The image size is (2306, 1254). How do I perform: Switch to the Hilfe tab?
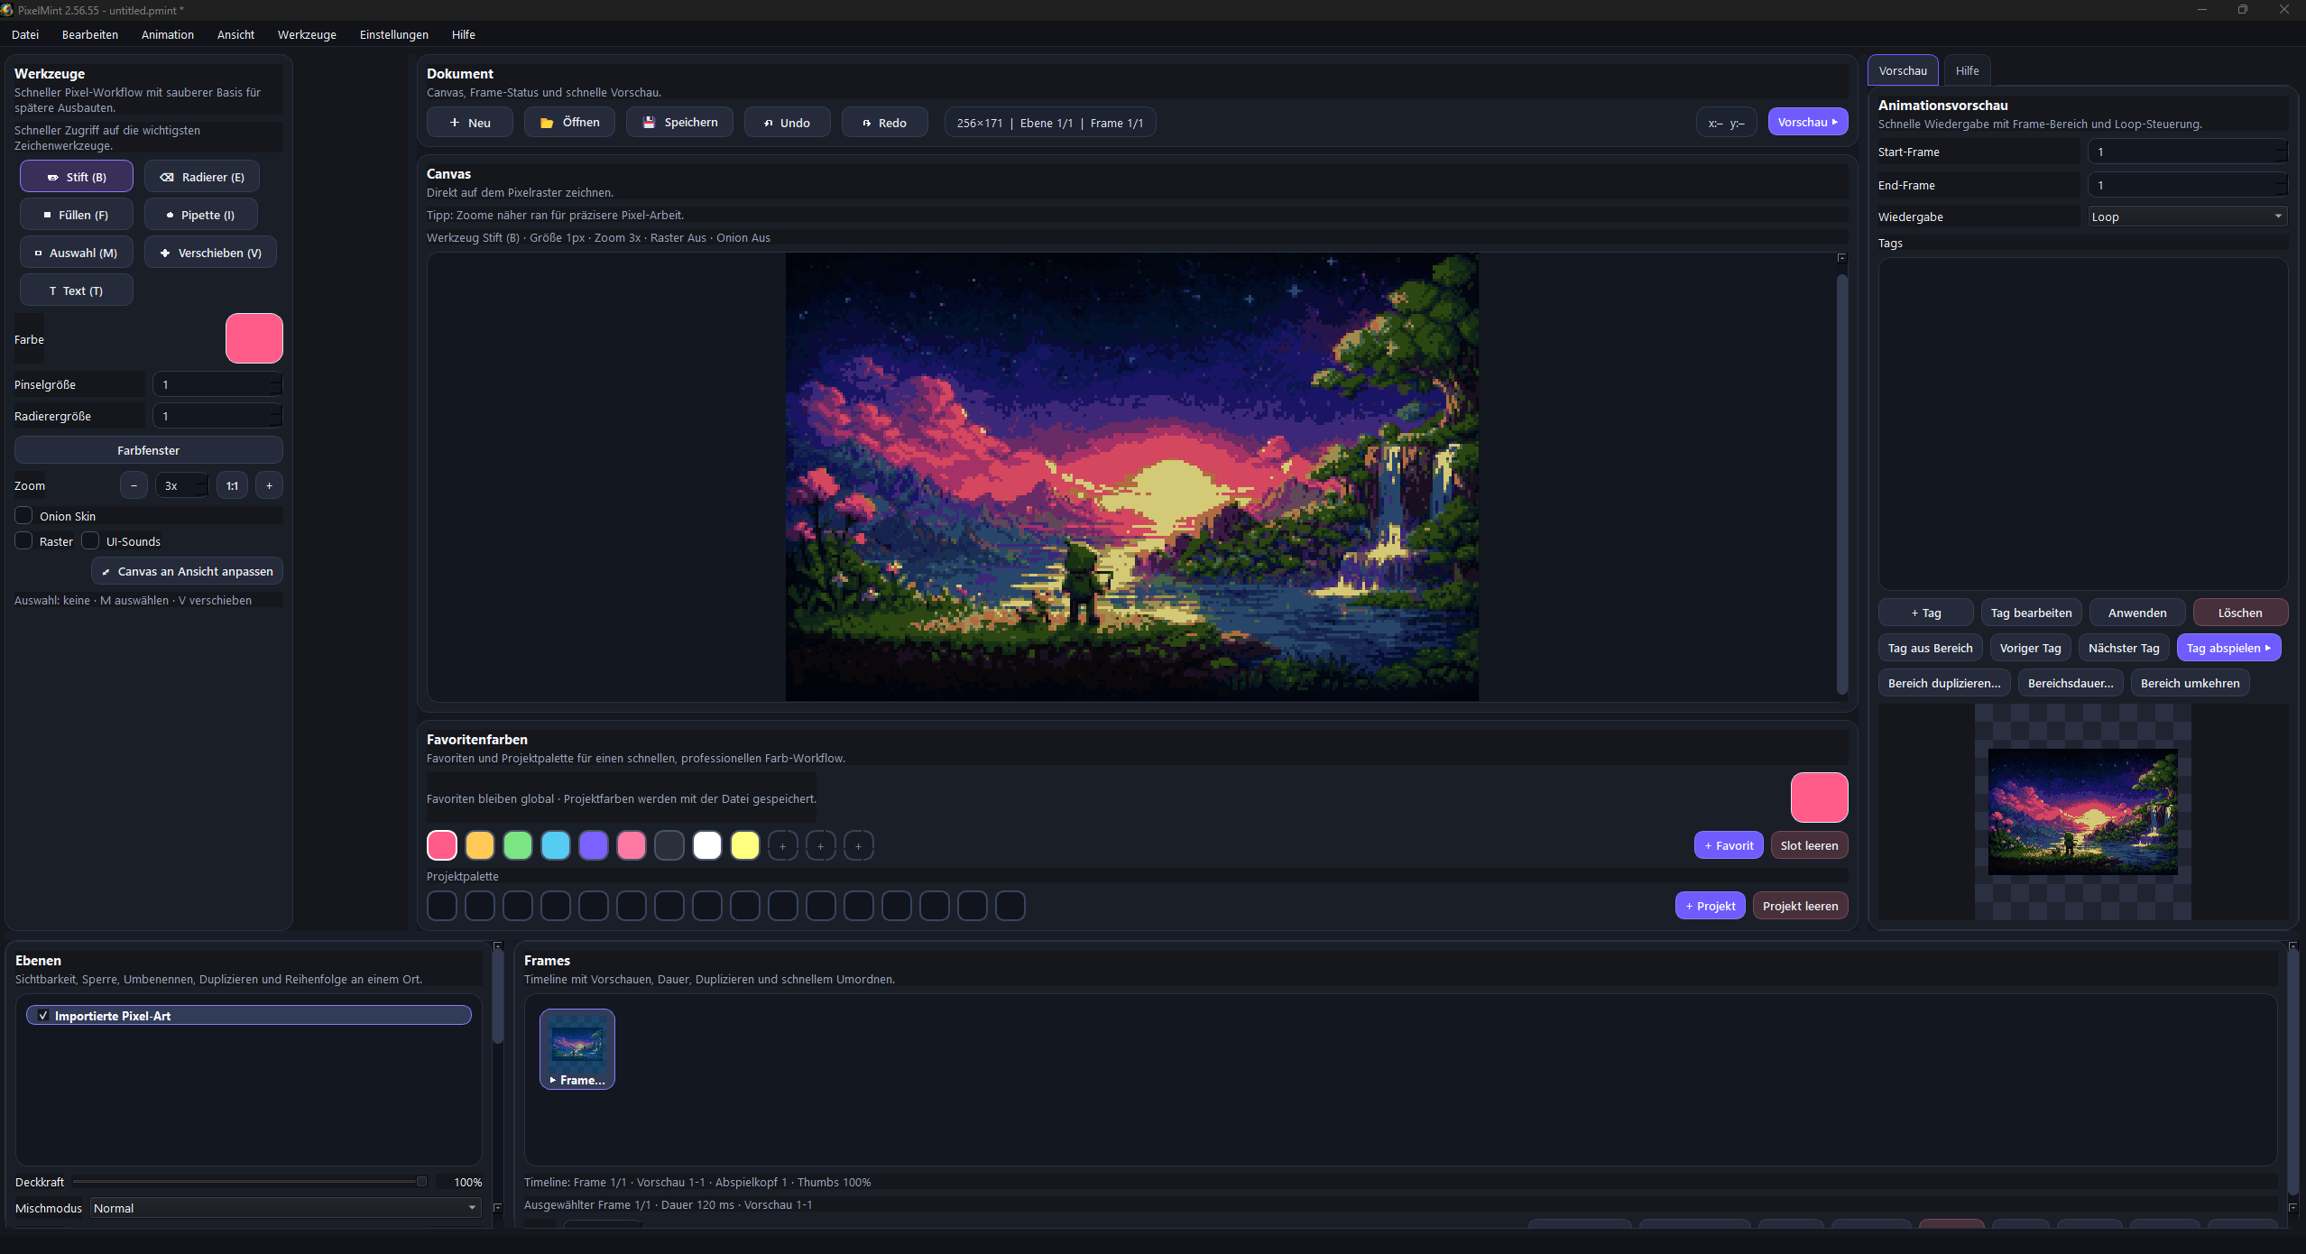tap(1967, 70)
